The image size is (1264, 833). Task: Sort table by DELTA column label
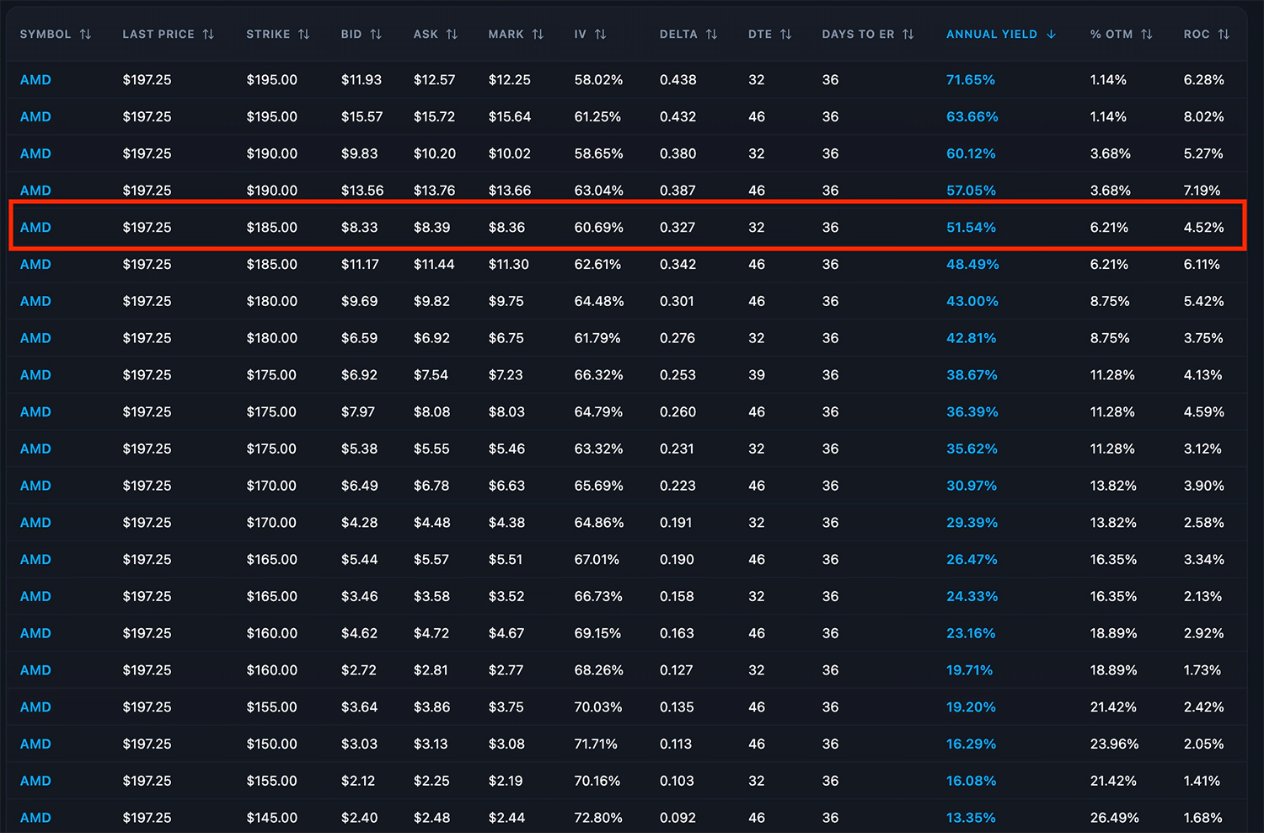678,35
